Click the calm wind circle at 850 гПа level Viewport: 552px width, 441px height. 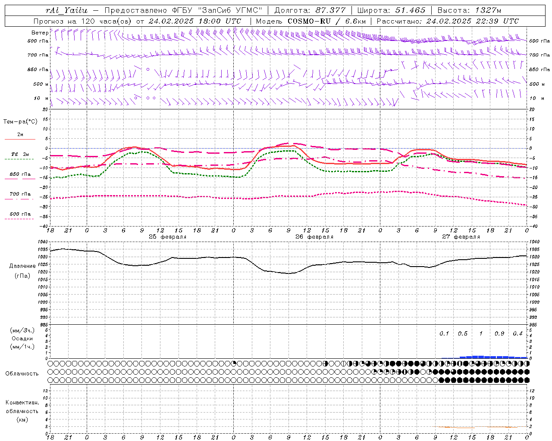tap(147, 69)
